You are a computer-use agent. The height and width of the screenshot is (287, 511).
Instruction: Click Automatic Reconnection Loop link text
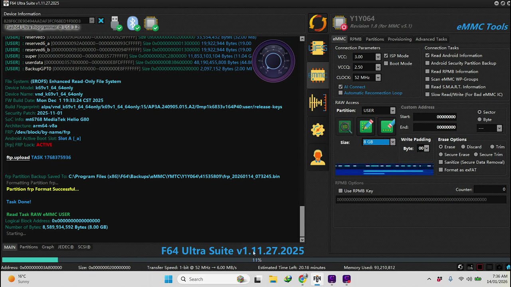coord(373,93)
